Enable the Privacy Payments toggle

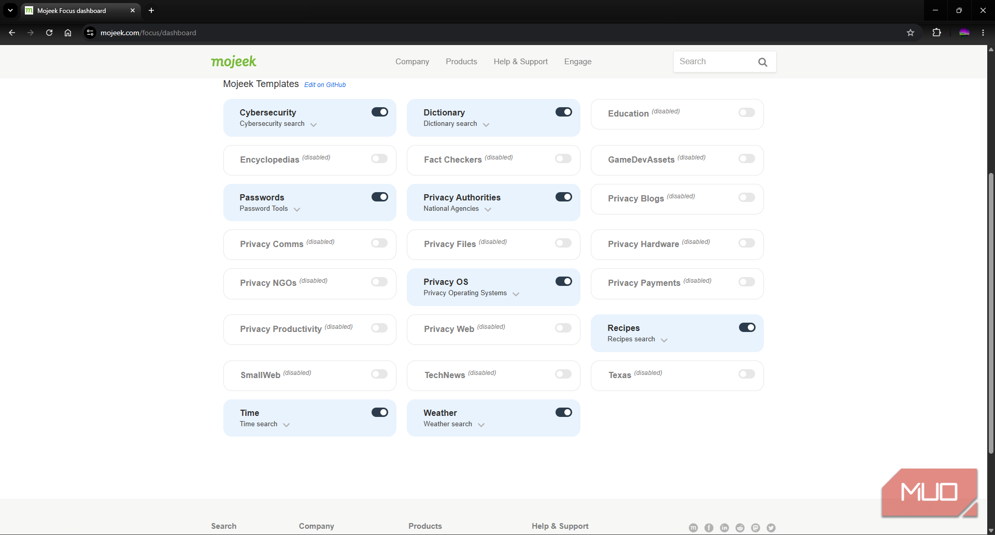point(747,282)
